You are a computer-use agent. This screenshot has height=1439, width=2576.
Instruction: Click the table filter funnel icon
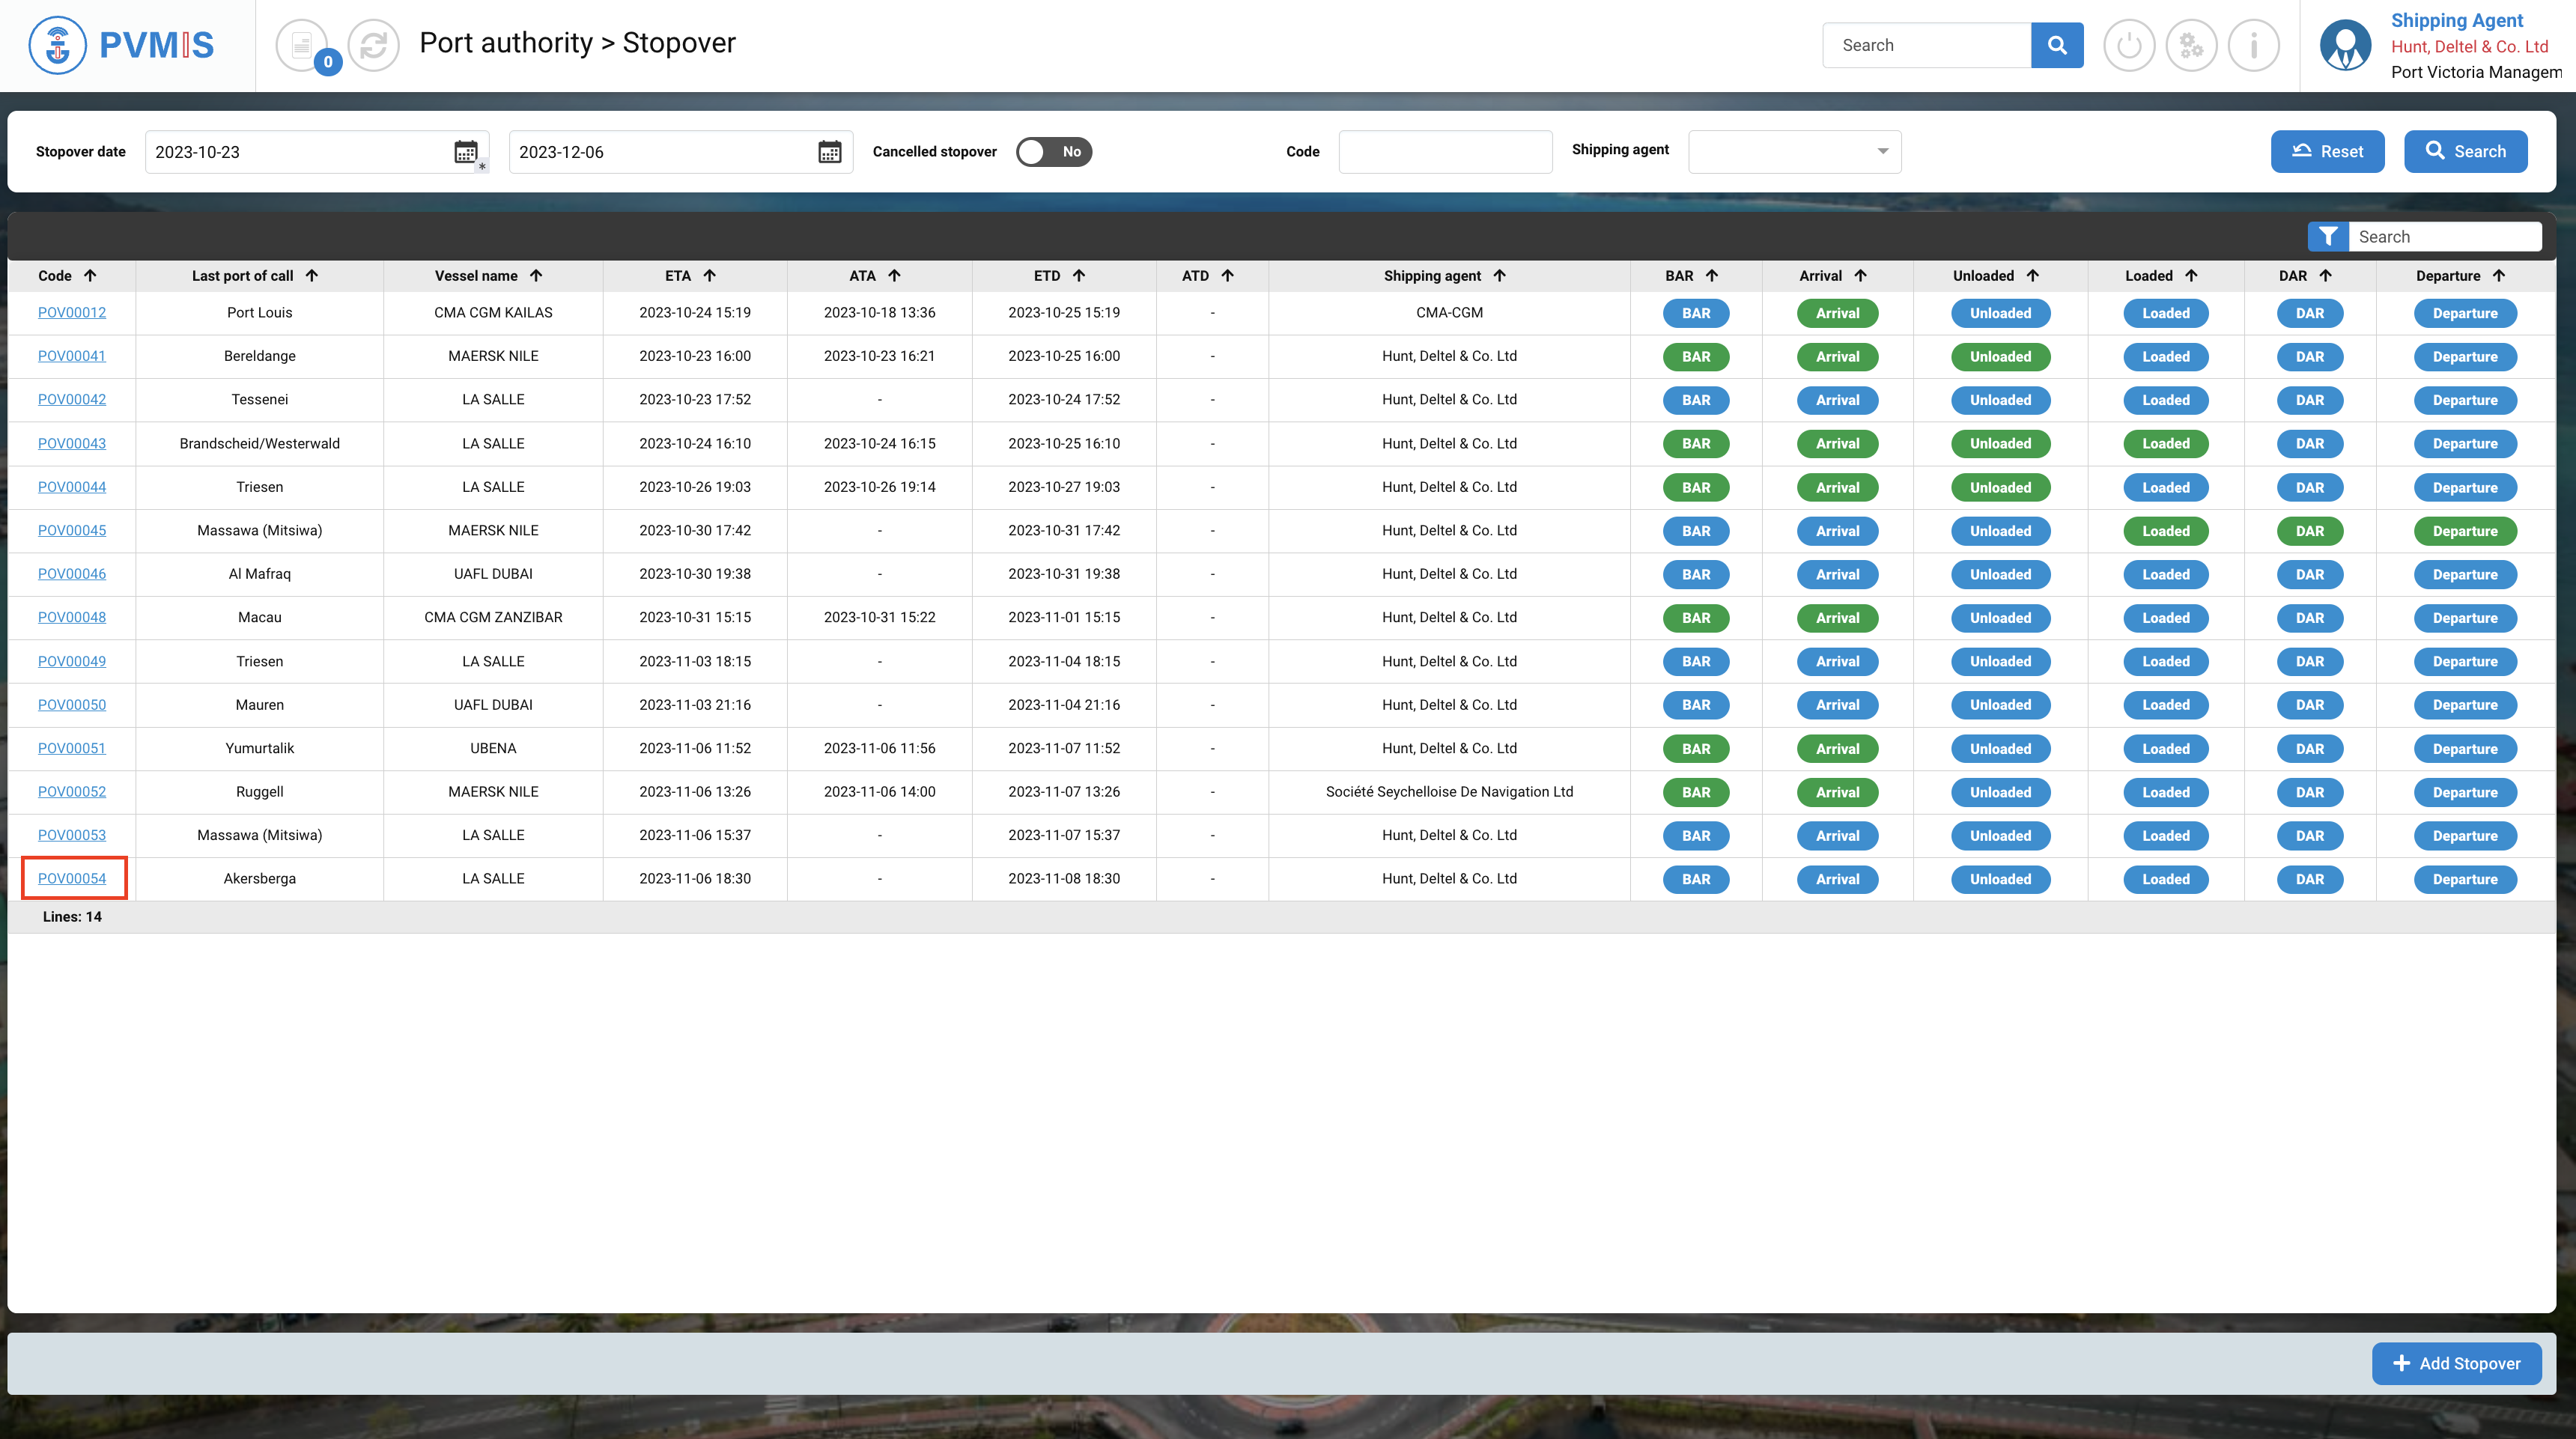pyautogui.click(x=2328, y=237)
